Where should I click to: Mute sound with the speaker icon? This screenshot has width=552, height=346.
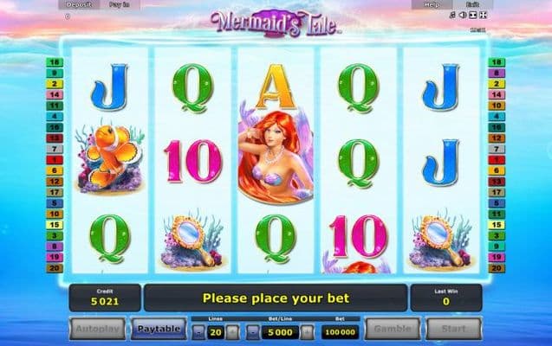tap(463, 15)
